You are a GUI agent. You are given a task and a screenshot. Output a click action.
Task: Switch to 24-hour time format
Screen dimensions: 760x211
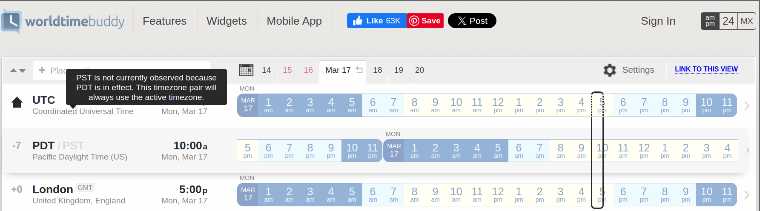(x=728, y=21)
